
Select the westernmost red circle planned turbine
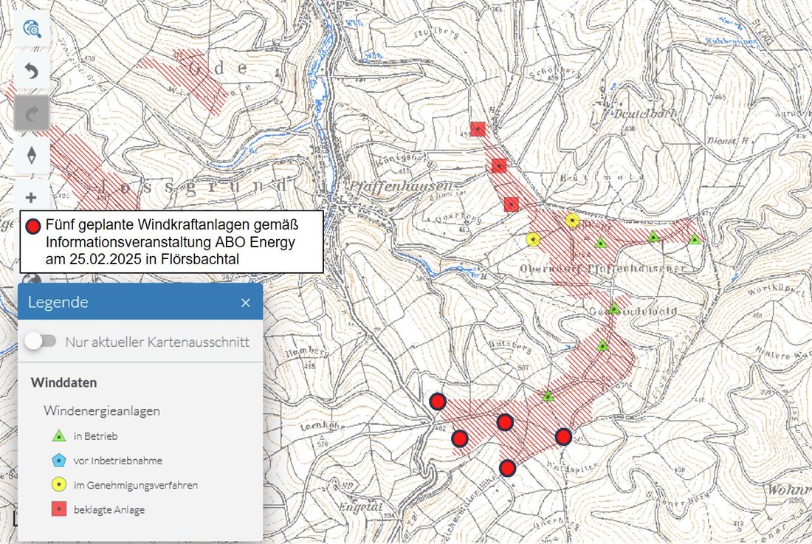pyautogui.click(x=438, y=401)
